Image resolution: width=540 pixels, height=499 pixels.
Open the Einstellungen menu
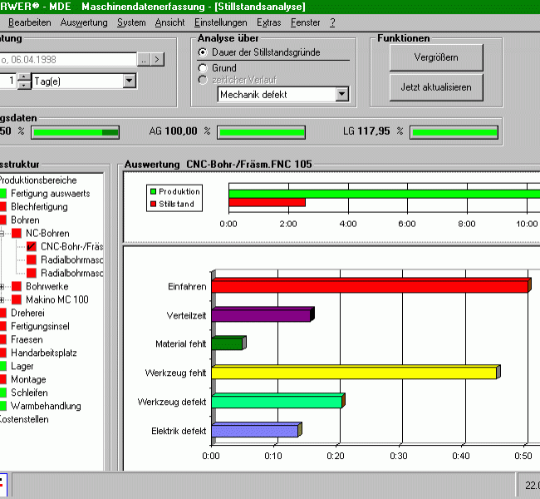coord(220,22)
